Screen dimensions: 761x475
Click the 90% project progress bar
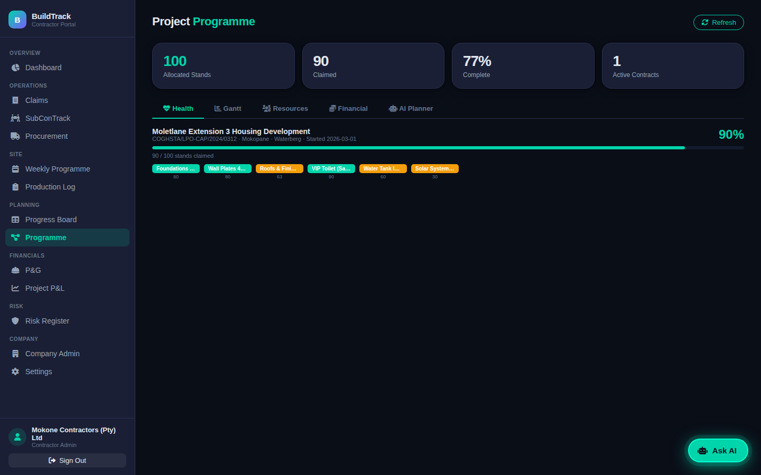tap(448, 148)
